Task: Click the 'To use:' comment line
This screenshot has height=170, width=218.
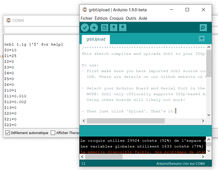Action: pyautogui.click(x=90, y=65)
